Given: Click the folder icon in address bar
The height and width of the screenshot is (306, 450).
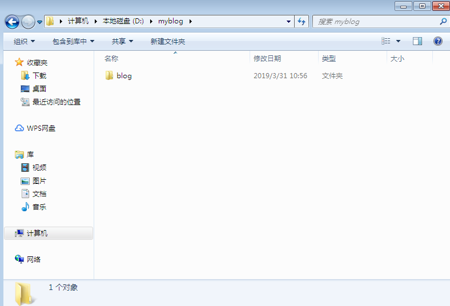Looking at the screenshot, I should click(x=50, y=21).
